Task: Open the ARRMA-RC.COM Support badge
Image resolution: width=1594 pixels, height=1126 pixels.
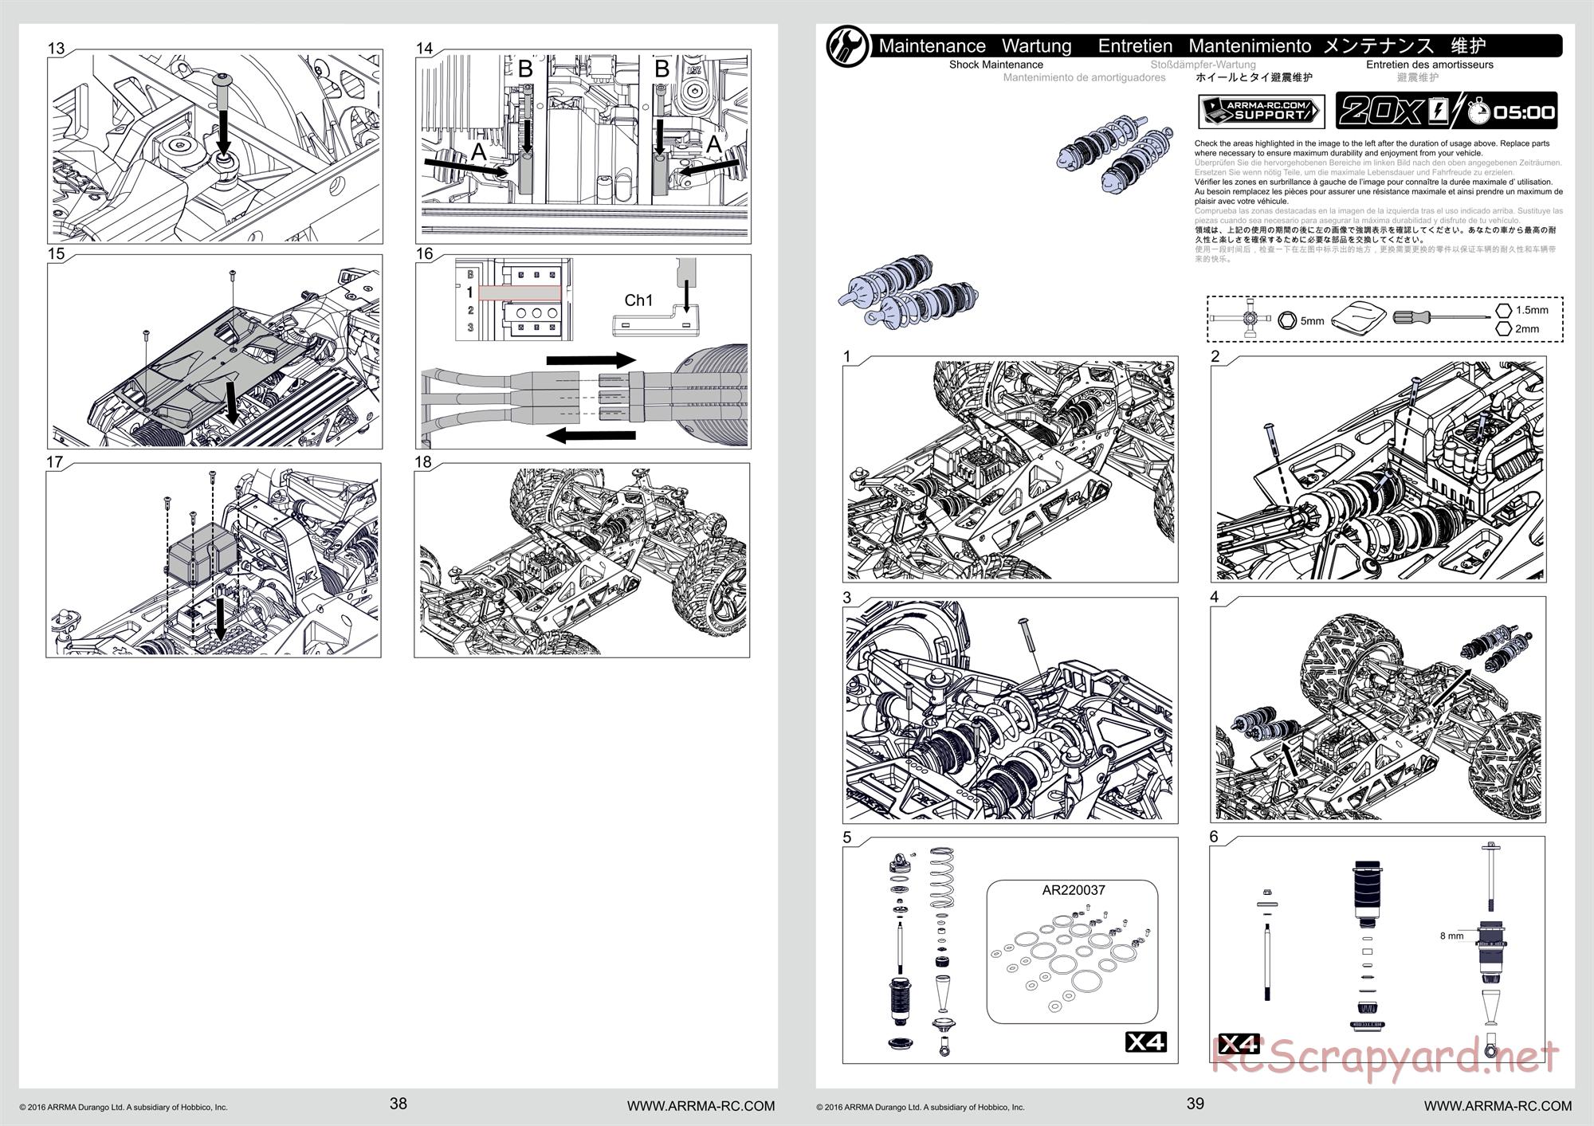Action: (x=1262, y=112)
